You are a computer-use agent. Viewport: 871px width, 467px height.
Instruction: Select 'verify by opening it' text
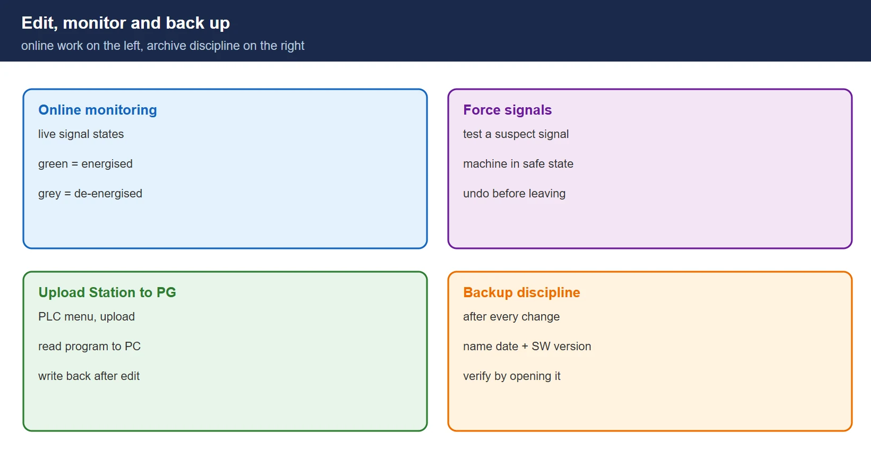[511, 376]
